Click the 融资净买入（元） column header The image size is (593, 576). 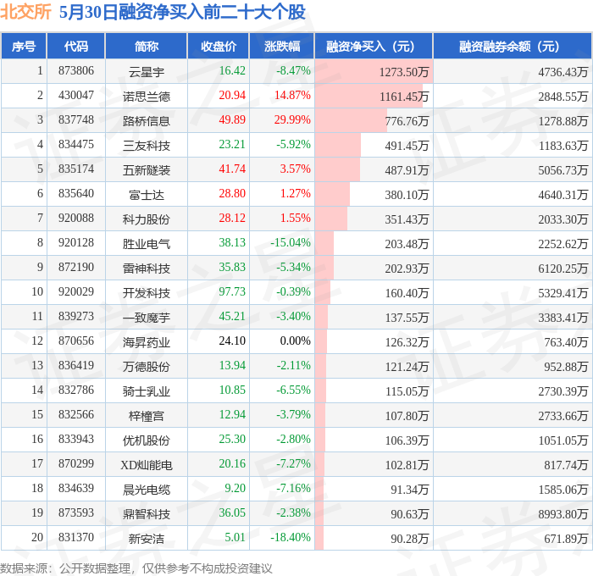tap(374, 46)
